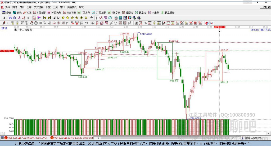Open the 江恩 menu
This screenshot has width=271, height=146.
click(29, 7)
